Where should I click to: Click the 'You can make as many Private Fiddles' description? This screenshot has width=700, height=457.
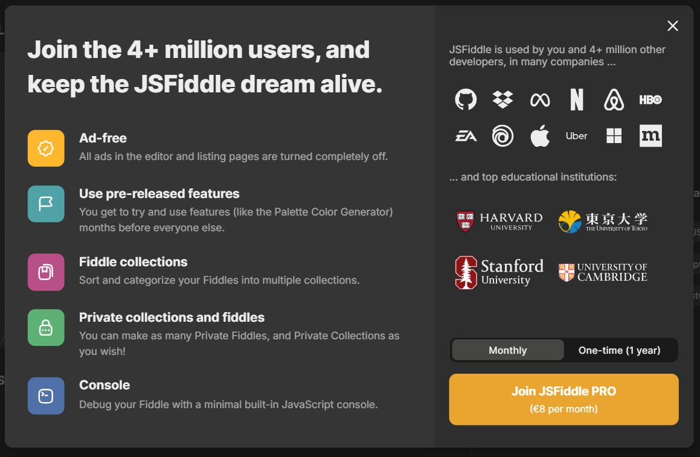click(x=239, y=344)
